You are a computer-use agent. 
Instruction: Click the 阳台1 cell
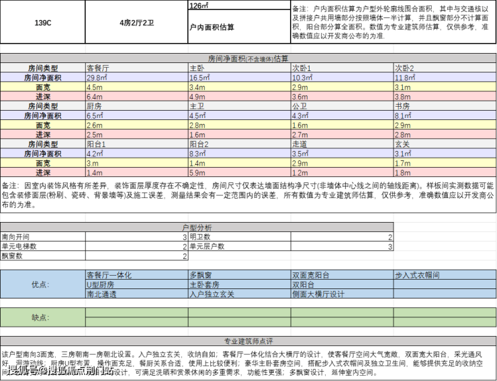(137, 144)
